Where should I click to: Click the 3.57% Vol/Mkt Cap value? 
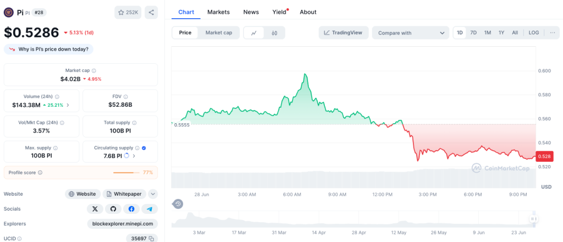(x=42, y=131)
